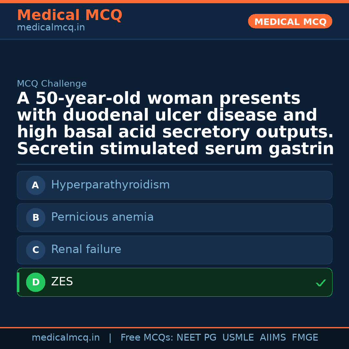Click NEET PG in the footer
Viewport: 349px width, 349px height.
(196, 338)
